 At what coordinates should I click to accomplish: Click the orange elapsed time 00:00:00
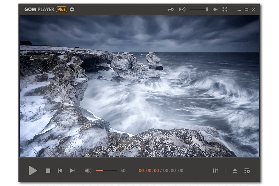tap(149, 171)
